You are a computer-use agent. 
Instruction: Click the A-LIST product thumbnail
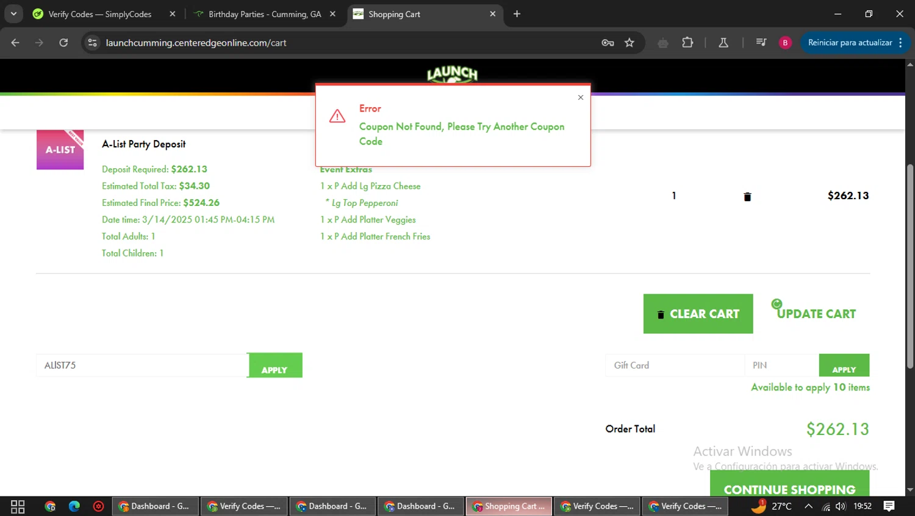60,149
